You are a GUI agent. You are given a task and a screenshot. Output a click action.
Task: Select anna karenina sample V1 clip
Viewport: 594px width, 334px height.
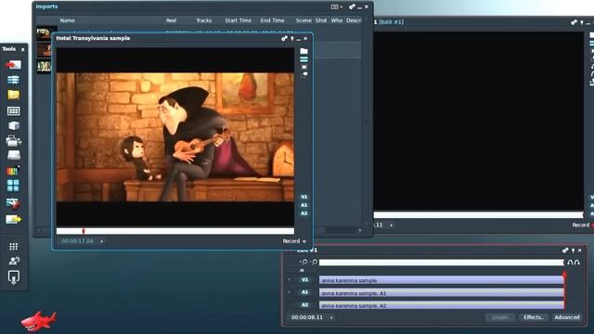pyautogui.click(x=442, y=280)
